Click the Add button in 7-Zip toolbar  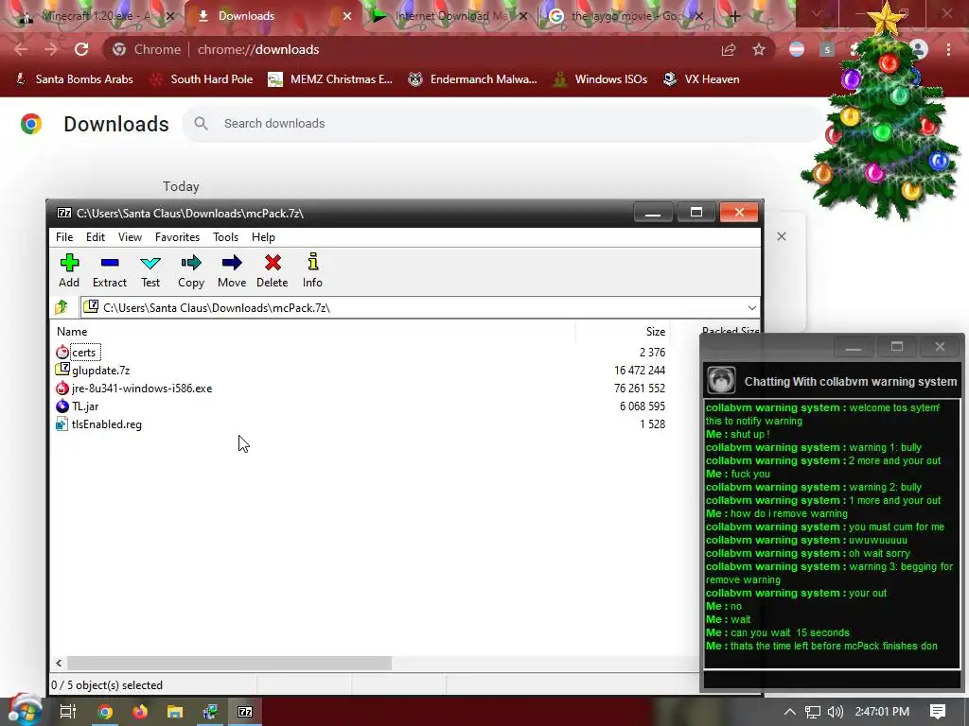[x=69, y=270]
